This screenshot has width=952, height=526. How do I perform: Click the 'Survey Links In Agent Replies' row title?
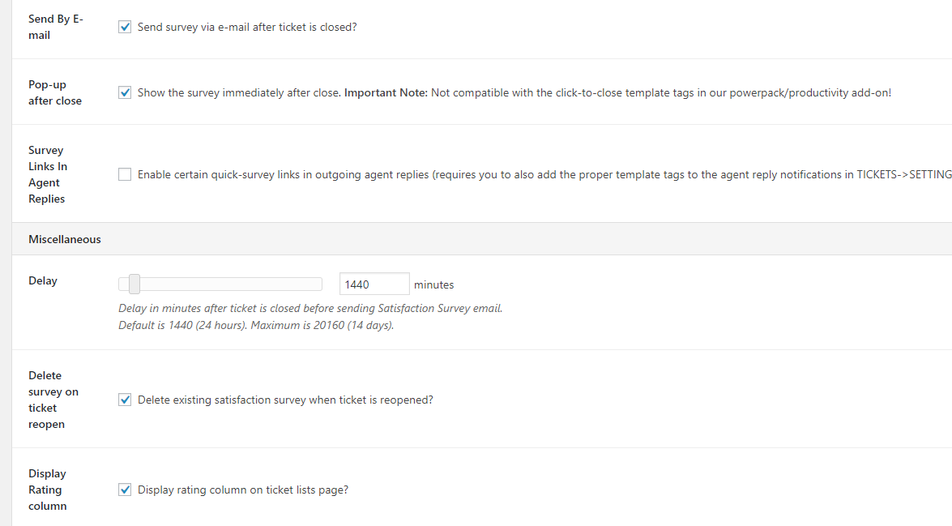click(x=48, y=174)
